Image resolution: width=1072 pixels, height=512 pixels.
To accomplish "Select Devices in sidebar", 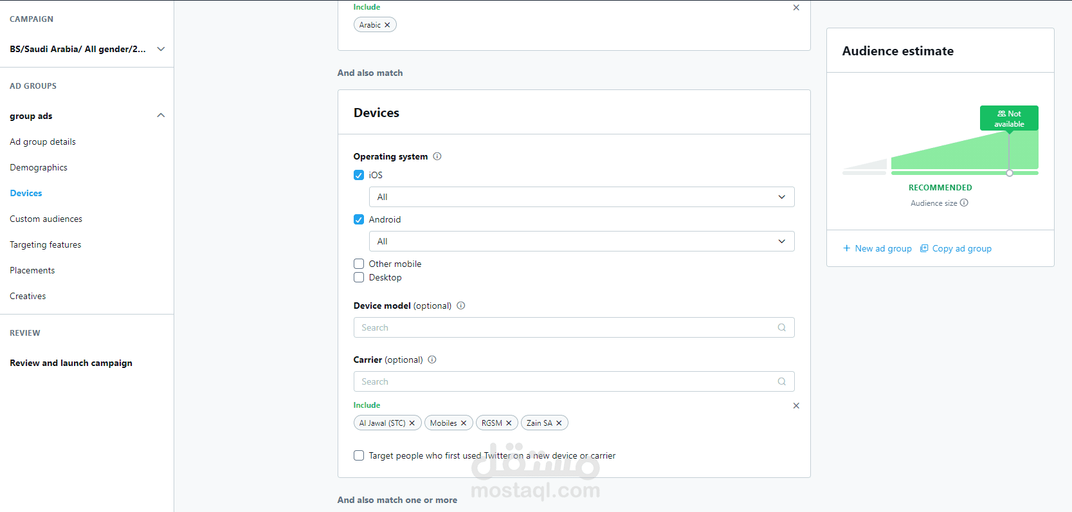I will click(26, 193).
